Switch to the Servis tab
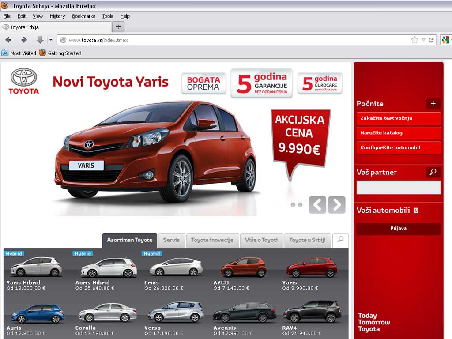The height and width of the screenshot is (339, 452). point(171,240)
